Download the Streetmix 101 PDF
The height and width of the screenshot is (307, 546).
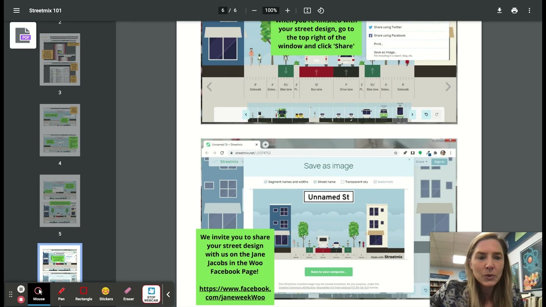[x=500, y=10]
